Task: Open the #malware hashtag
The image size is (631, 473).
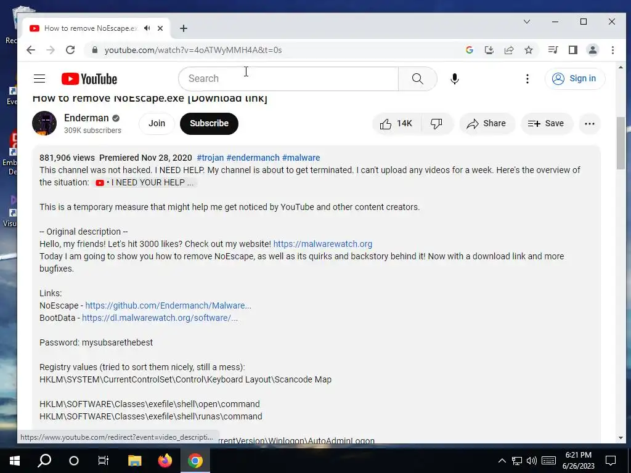Action: 301,158
